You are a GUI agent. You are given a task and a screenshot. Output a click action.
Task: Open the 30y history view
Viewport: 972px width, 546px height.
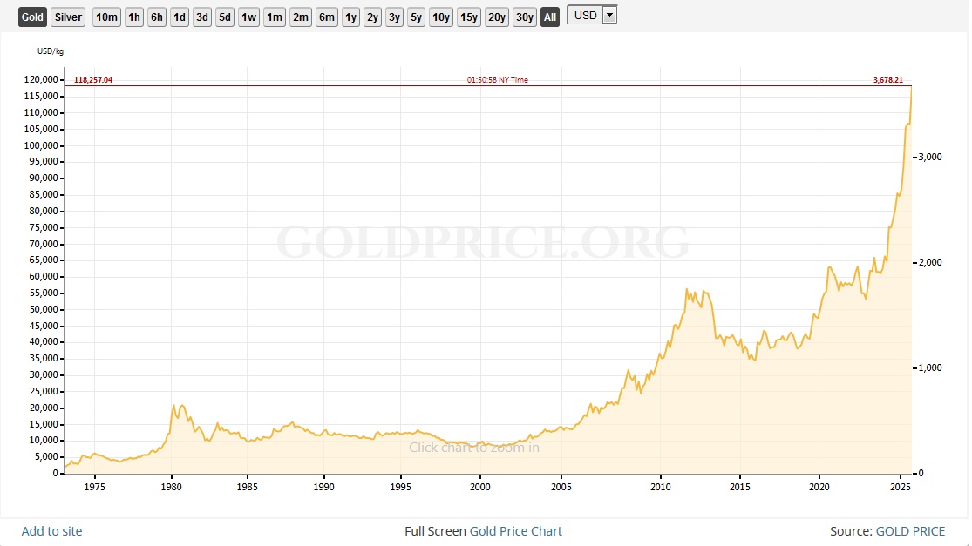click(525, 17)
